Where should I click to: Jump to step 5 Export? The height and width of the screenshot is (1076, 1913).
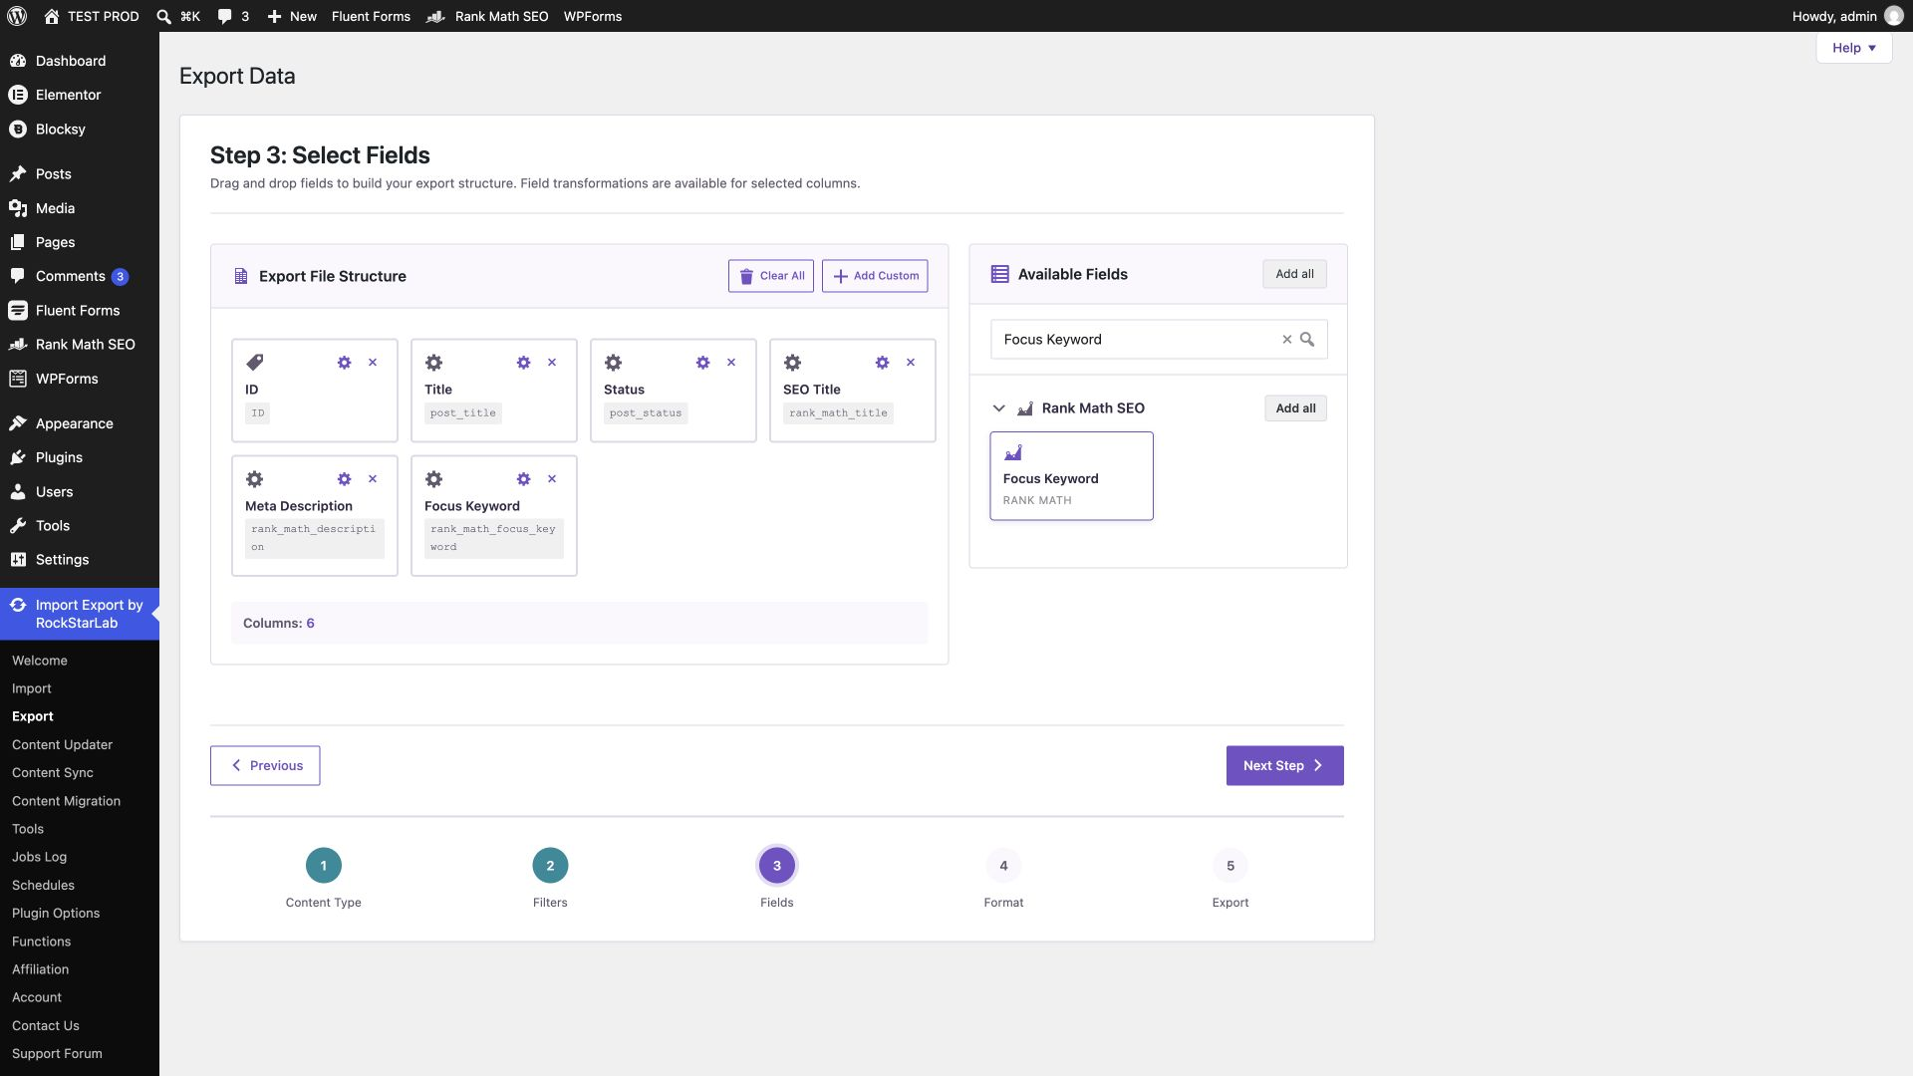tap(1230, 866)
